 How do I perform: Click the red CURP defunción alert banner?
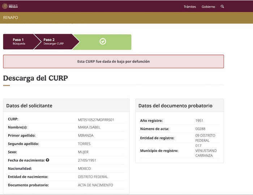(113, 61)
